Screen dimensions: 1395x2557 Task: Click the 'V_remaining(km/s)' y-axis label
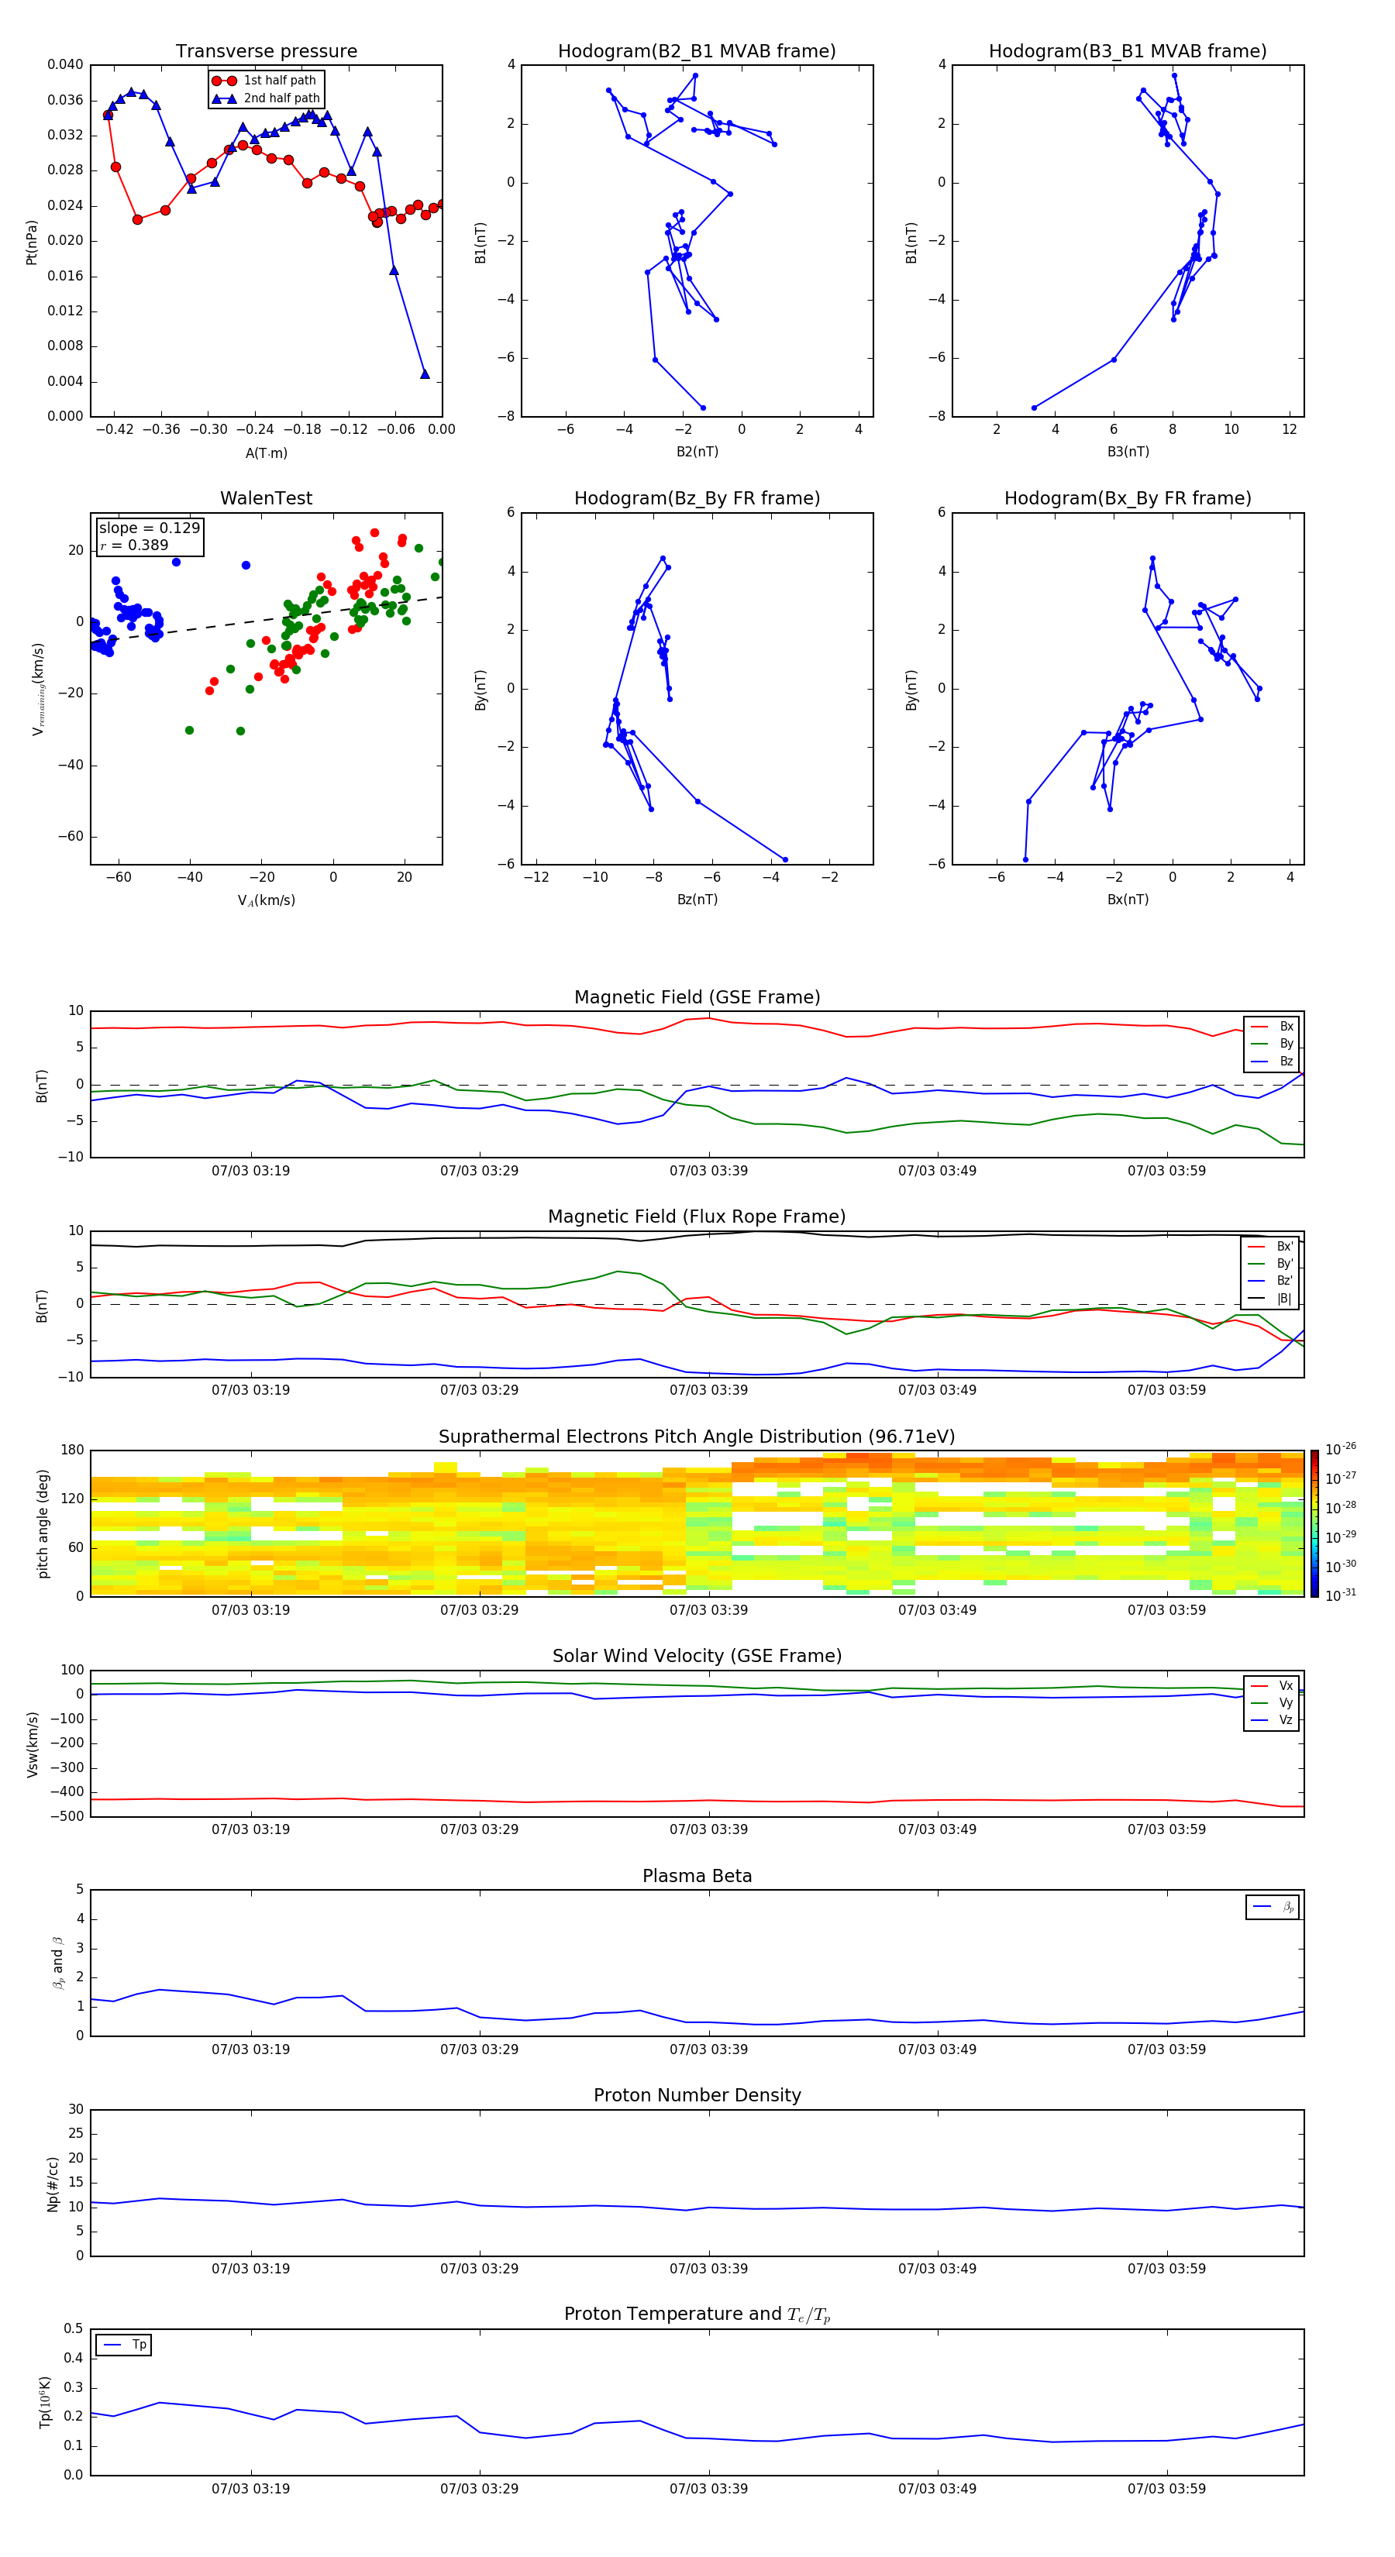coord(38,689)
